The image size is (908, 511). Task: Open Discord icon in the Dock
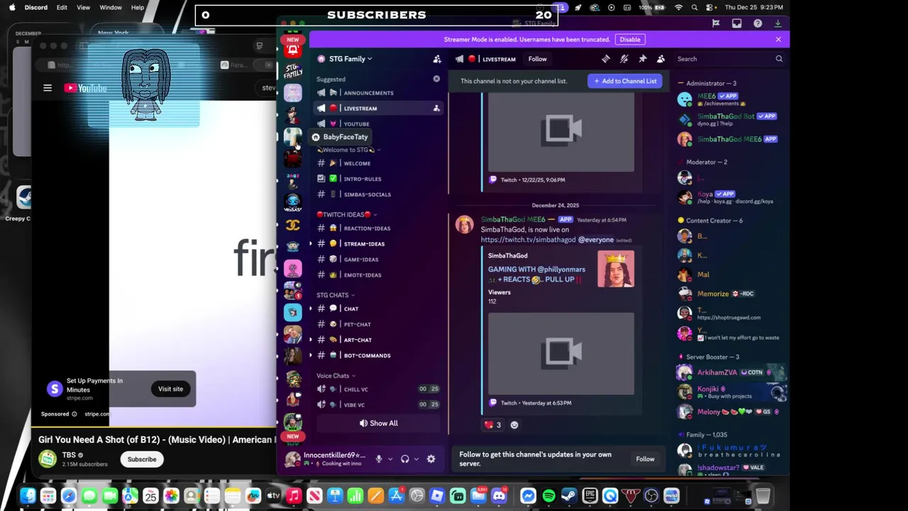point(499,496)
